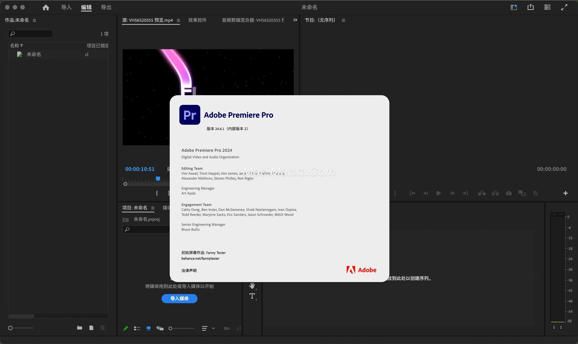Select the Hand tool
The image size is (578, 344).
click(252, 285)
